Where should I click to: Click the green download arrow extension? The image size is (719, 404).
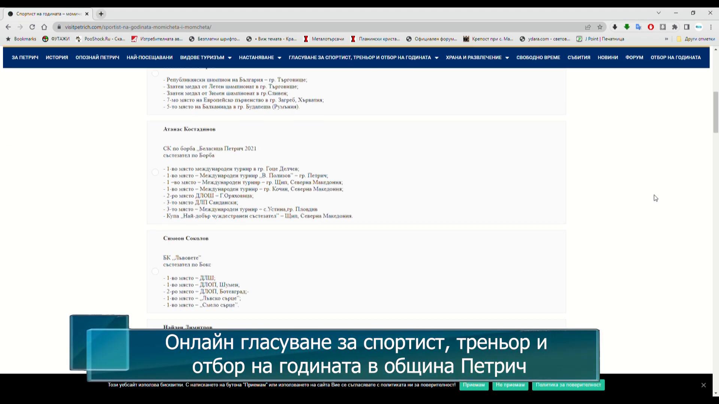pyautogui.click(x=627, y=27)
